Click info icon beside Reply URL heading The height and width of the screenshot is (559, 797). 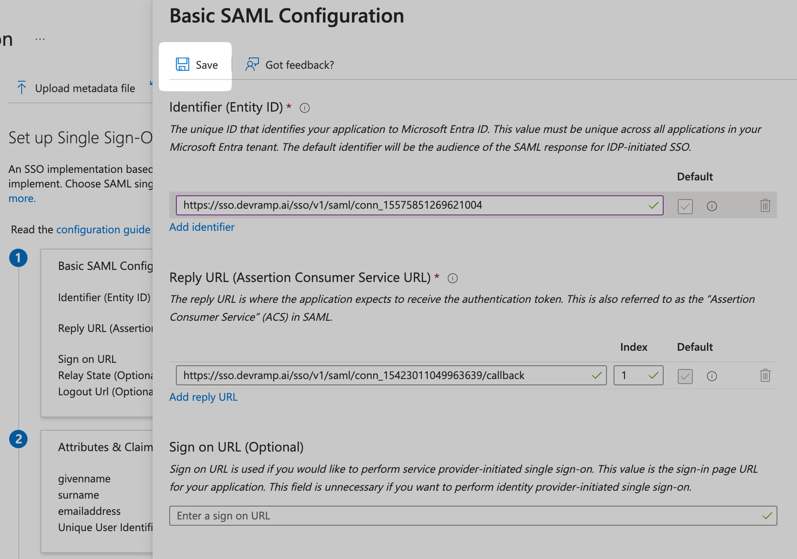coord(453,278)
